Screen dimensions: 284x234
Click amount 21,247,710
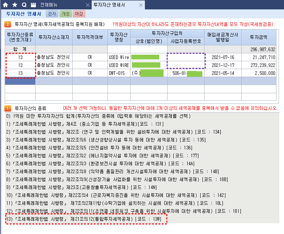point(264,57)
